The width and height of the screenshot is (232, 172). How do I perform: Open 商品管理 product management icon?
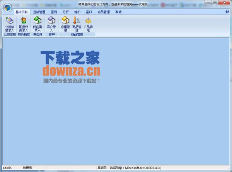click(77, 24)
